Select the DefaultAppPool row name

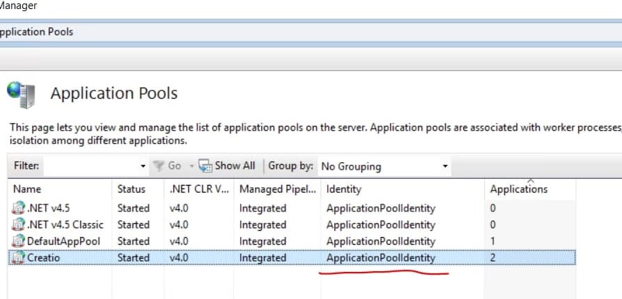[63, 241]
